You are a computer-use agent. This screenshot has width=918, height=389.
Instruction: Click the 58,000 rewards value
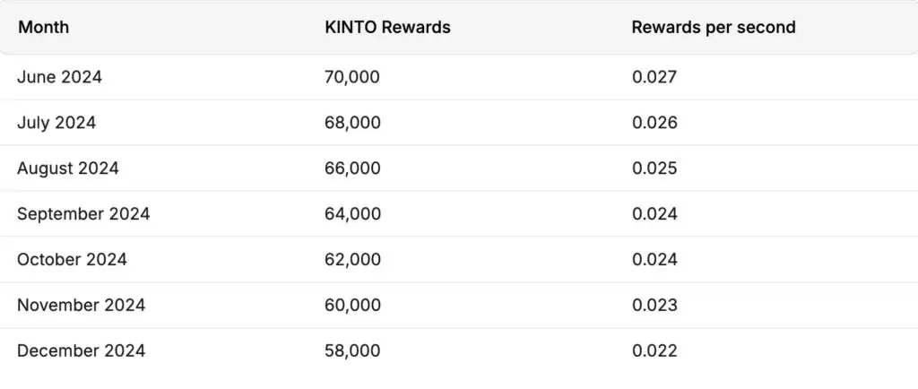point(352,351)
